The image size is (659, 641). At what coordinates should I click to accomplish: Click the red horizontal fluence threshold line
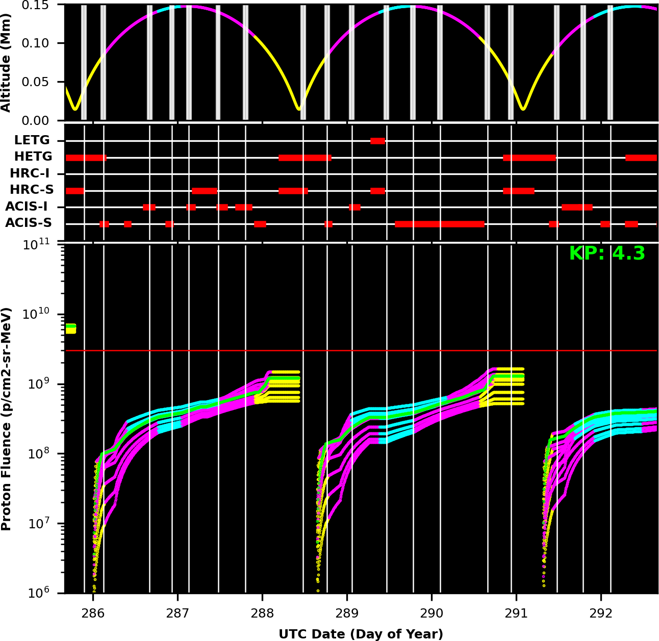click(x=357, y=351)
